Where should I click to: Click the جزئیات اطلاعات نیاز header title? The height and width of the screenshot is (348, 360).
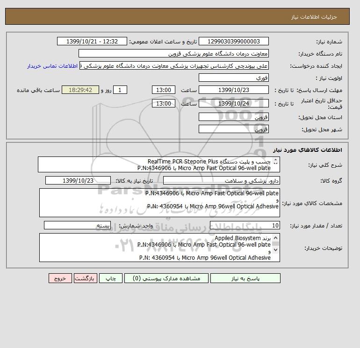(314, 17)
